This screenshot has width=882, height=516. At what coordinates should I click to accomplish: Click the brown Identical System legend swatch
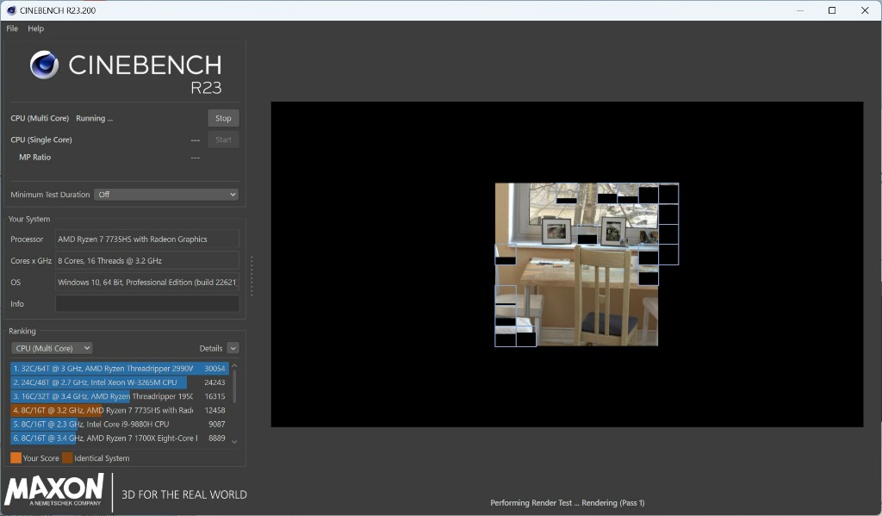(67, 458)
